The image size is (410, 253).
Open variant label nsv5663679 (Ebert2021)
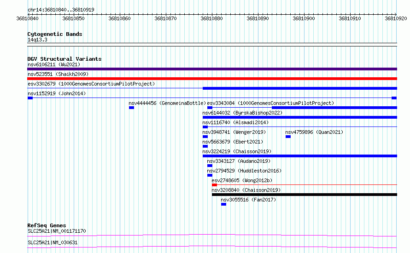233,142
